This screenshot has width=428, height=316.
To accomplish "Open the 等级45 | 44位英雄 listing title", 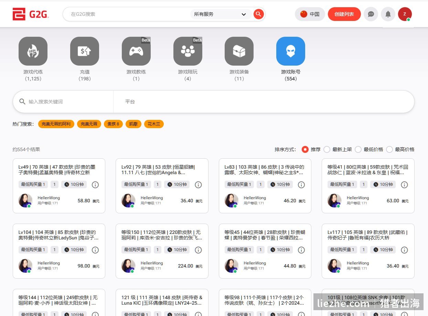I will 265,235.
